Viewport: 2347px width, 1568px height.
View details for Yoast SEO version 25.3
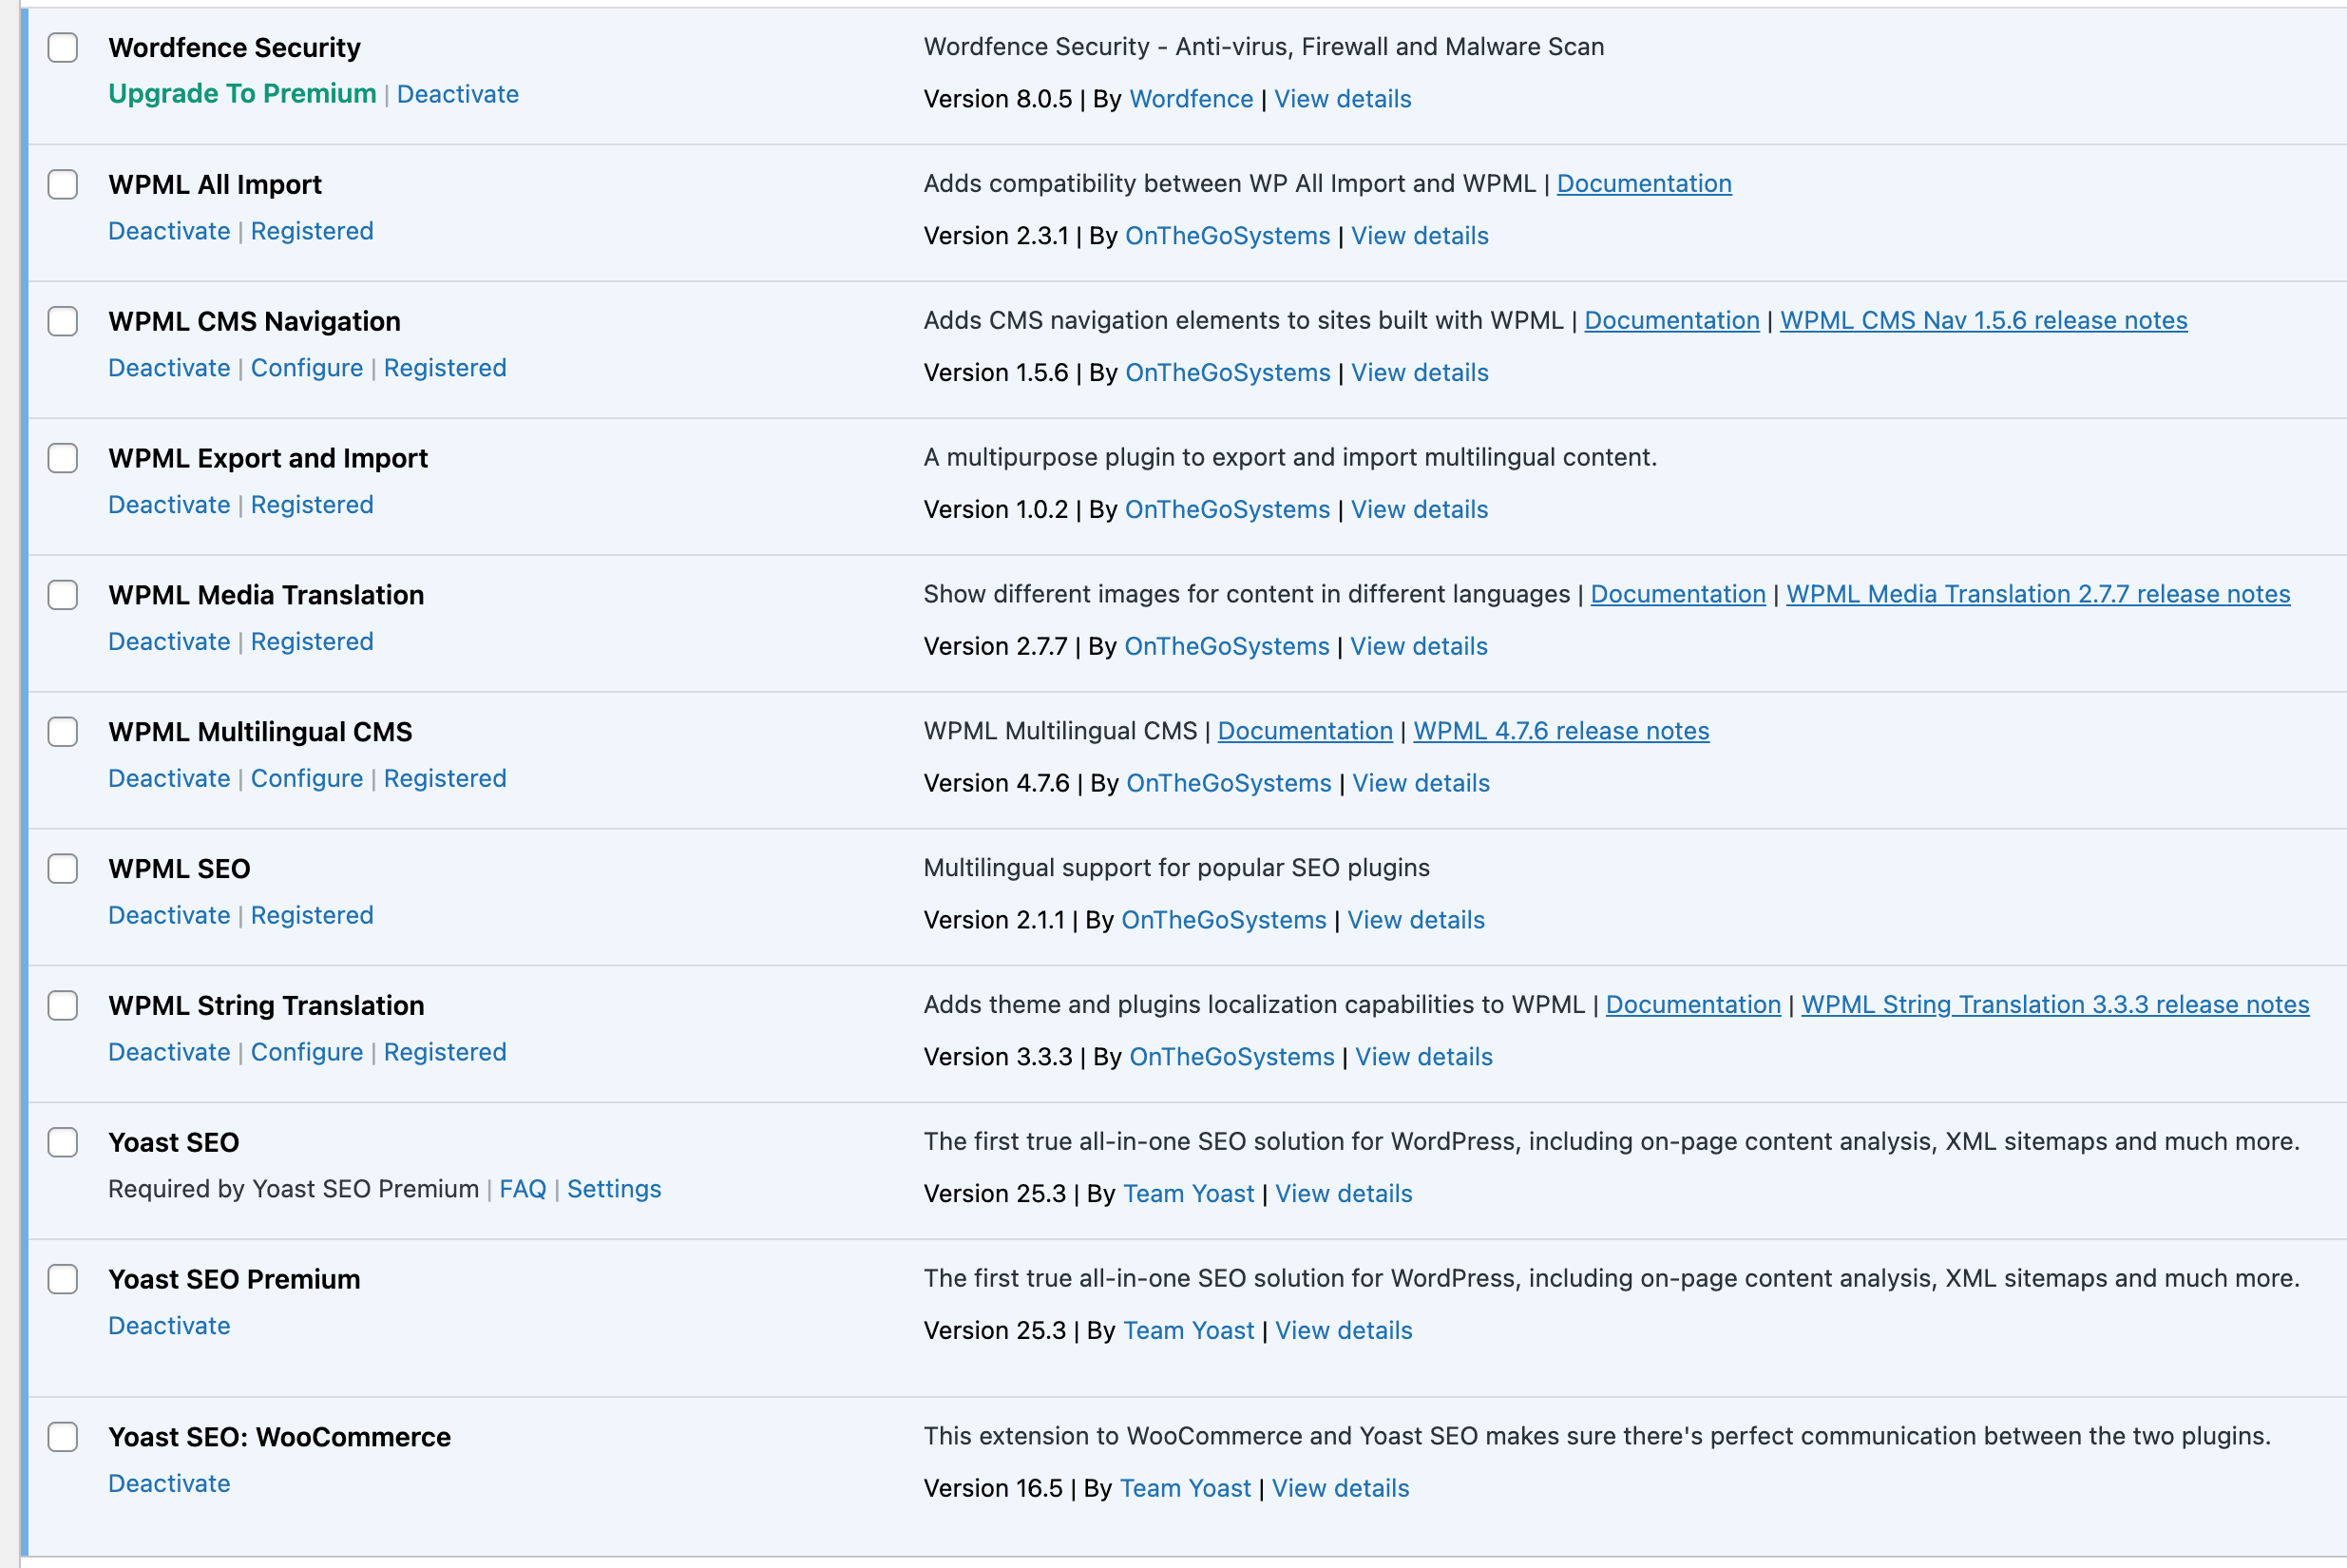[x=1344, y=1194]
